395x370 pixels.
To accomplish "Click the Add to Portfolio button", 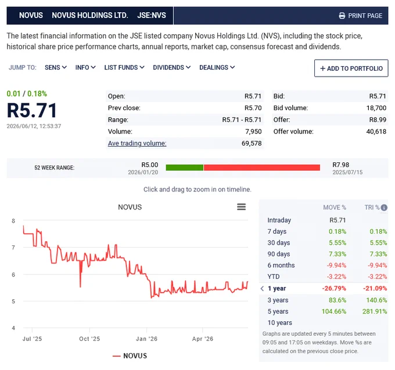I will tap(351, 68).
